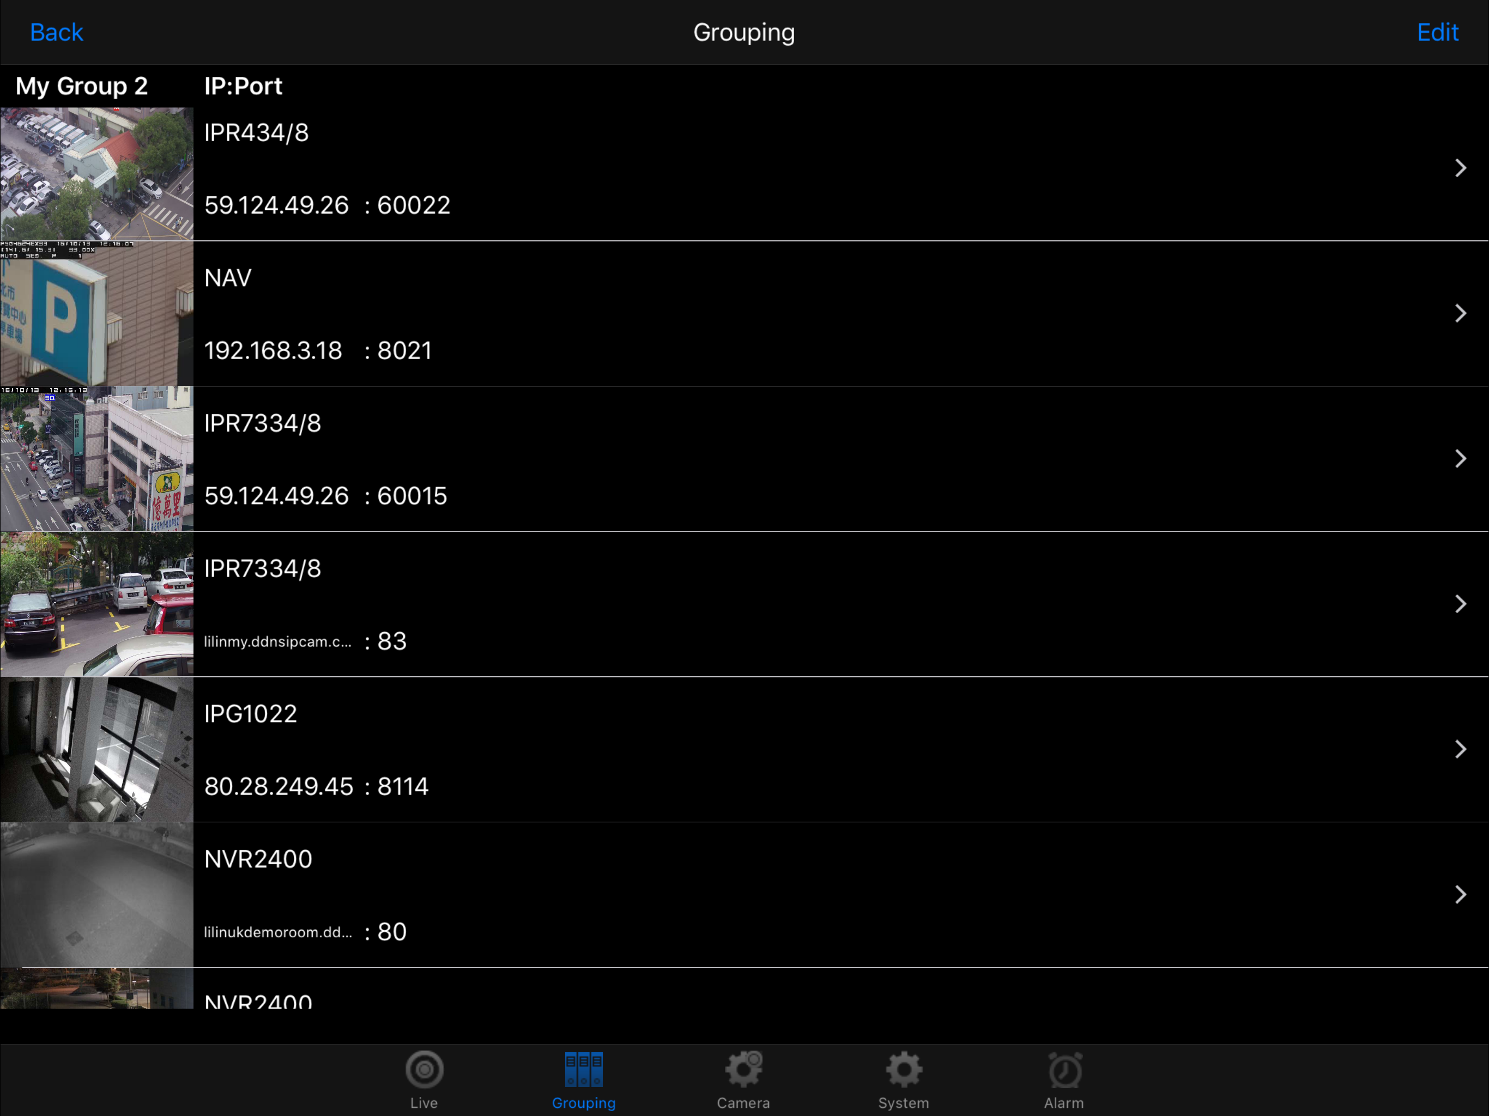Screen dimensions: 1489x1116
Task: Open chevron for 59.124.49.26 : 60015 row
Action: (x=1460, y=459)
